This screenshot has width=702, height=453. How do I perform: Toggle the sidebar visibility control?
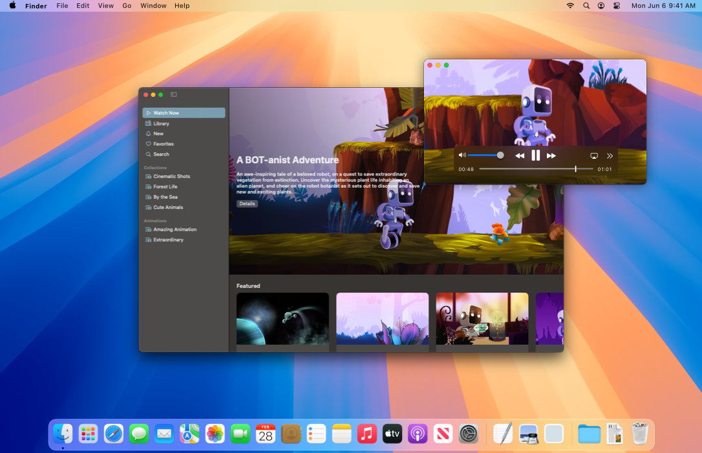(173, 94)
